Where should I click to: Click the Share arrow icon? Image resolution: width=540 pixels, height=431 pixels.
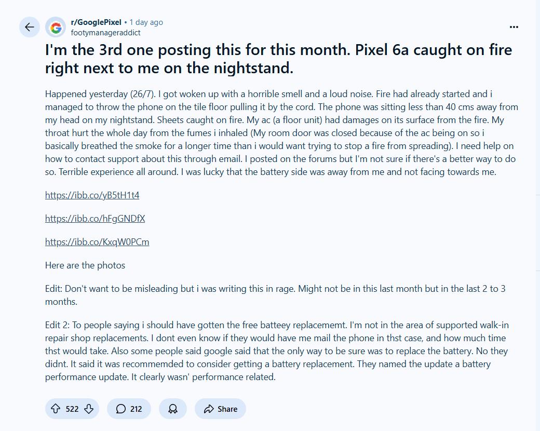(209, 409)
